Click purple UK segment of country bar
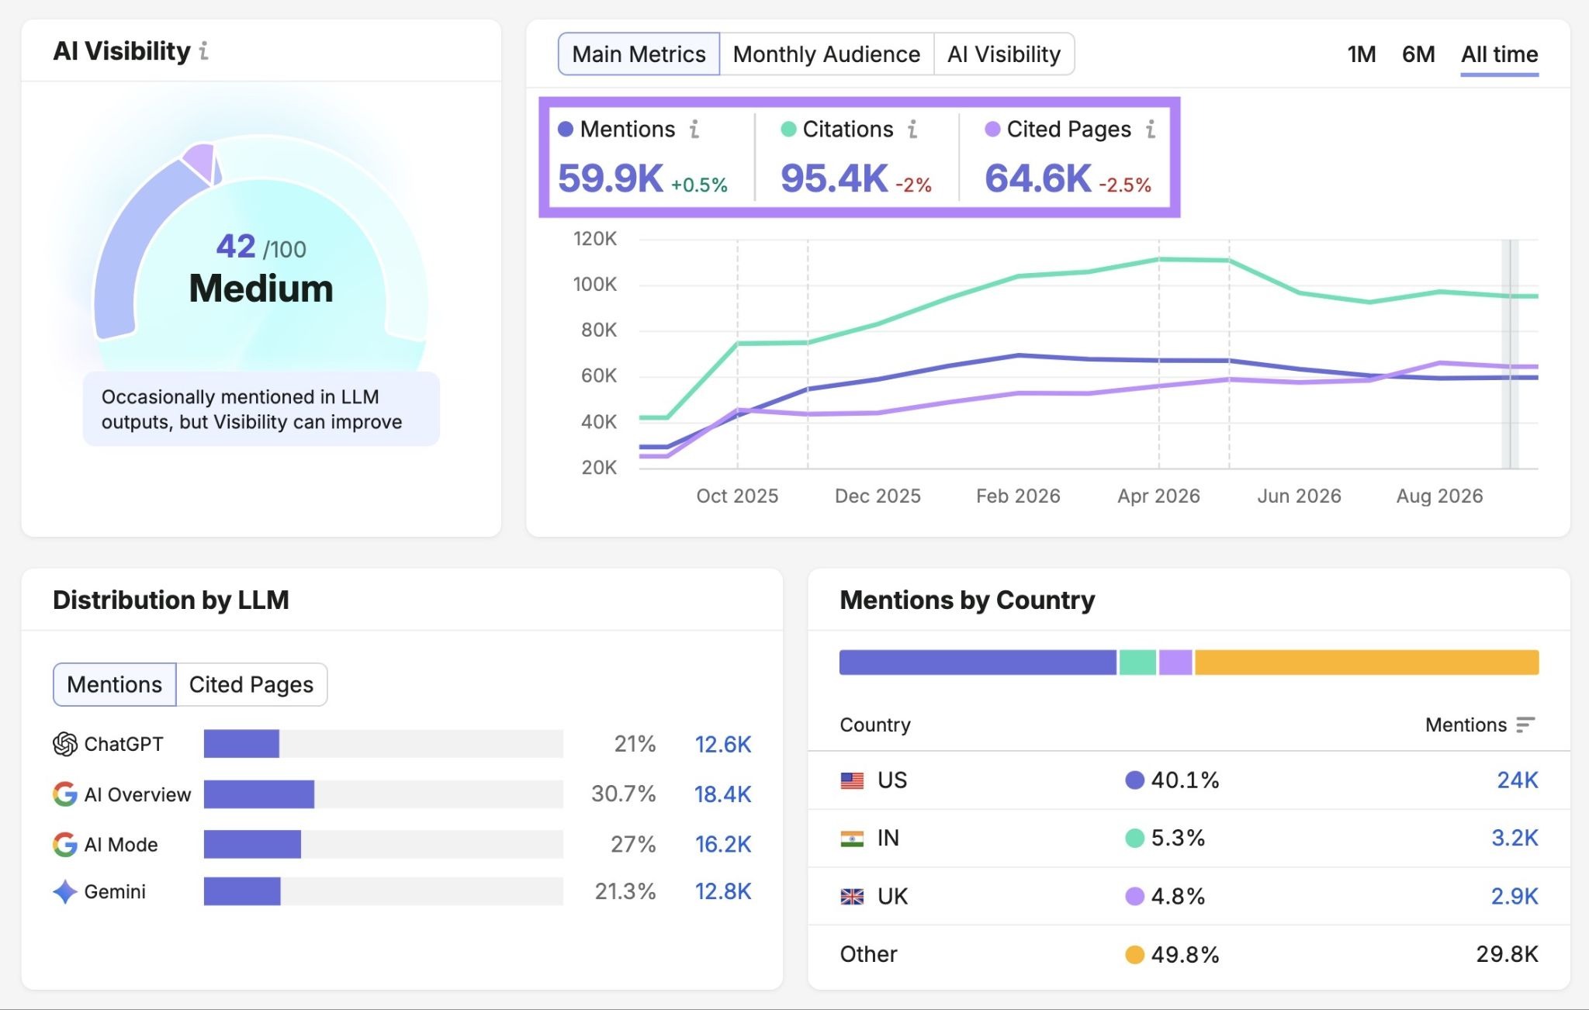 (x=1175, y=662)
